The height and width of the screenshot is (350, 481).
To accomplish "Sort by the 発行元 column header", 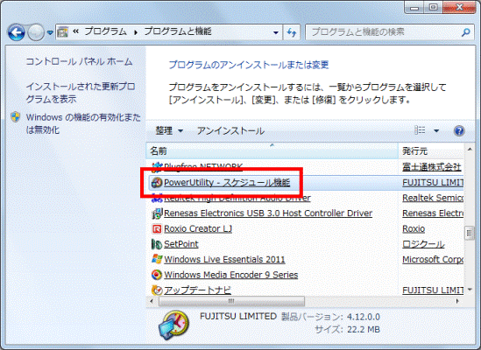I will pyautogui.click(x=431, y=150).
